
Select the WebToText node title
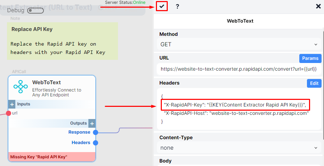(x=47, y=82)
